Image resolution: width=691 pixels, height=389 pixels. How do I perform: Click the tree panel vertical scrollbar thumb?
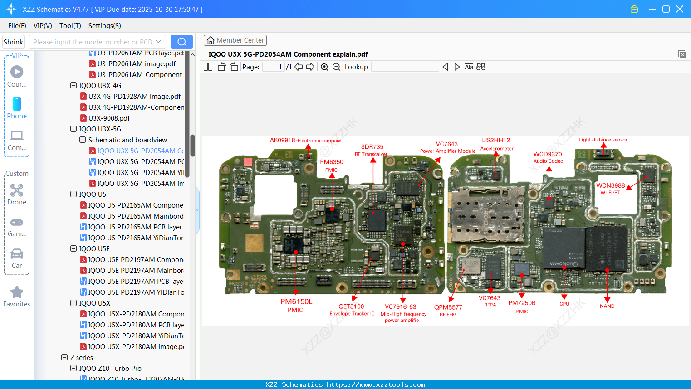click(x=192, y=145)
